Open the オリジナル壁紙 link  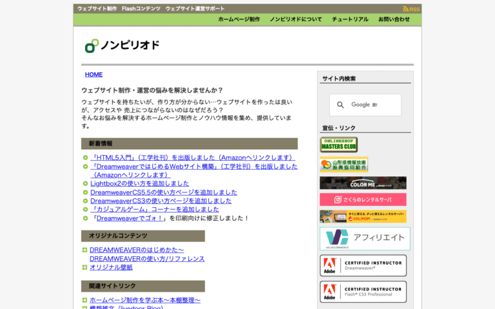coord(111,267)
